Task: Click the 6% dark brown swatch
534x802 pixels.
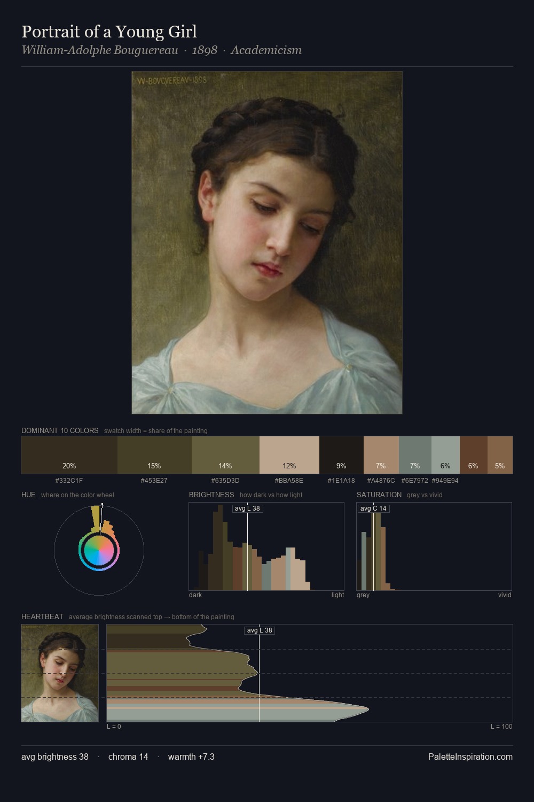Action: tap(474, 455)
